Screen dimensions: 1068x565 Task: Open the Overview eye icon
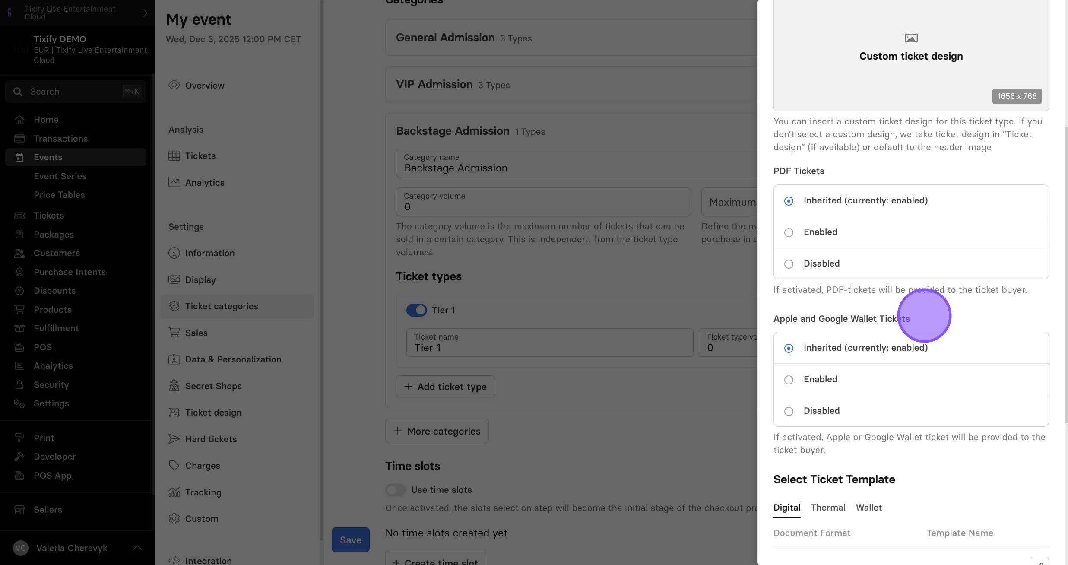174,85
